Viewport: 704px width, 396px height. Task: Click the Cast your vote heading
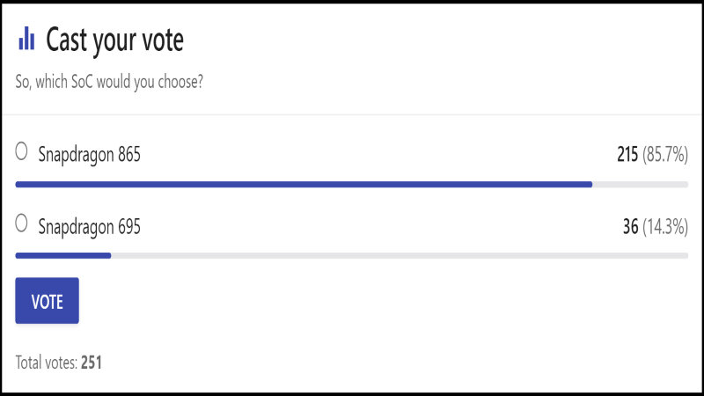point(115,40)
